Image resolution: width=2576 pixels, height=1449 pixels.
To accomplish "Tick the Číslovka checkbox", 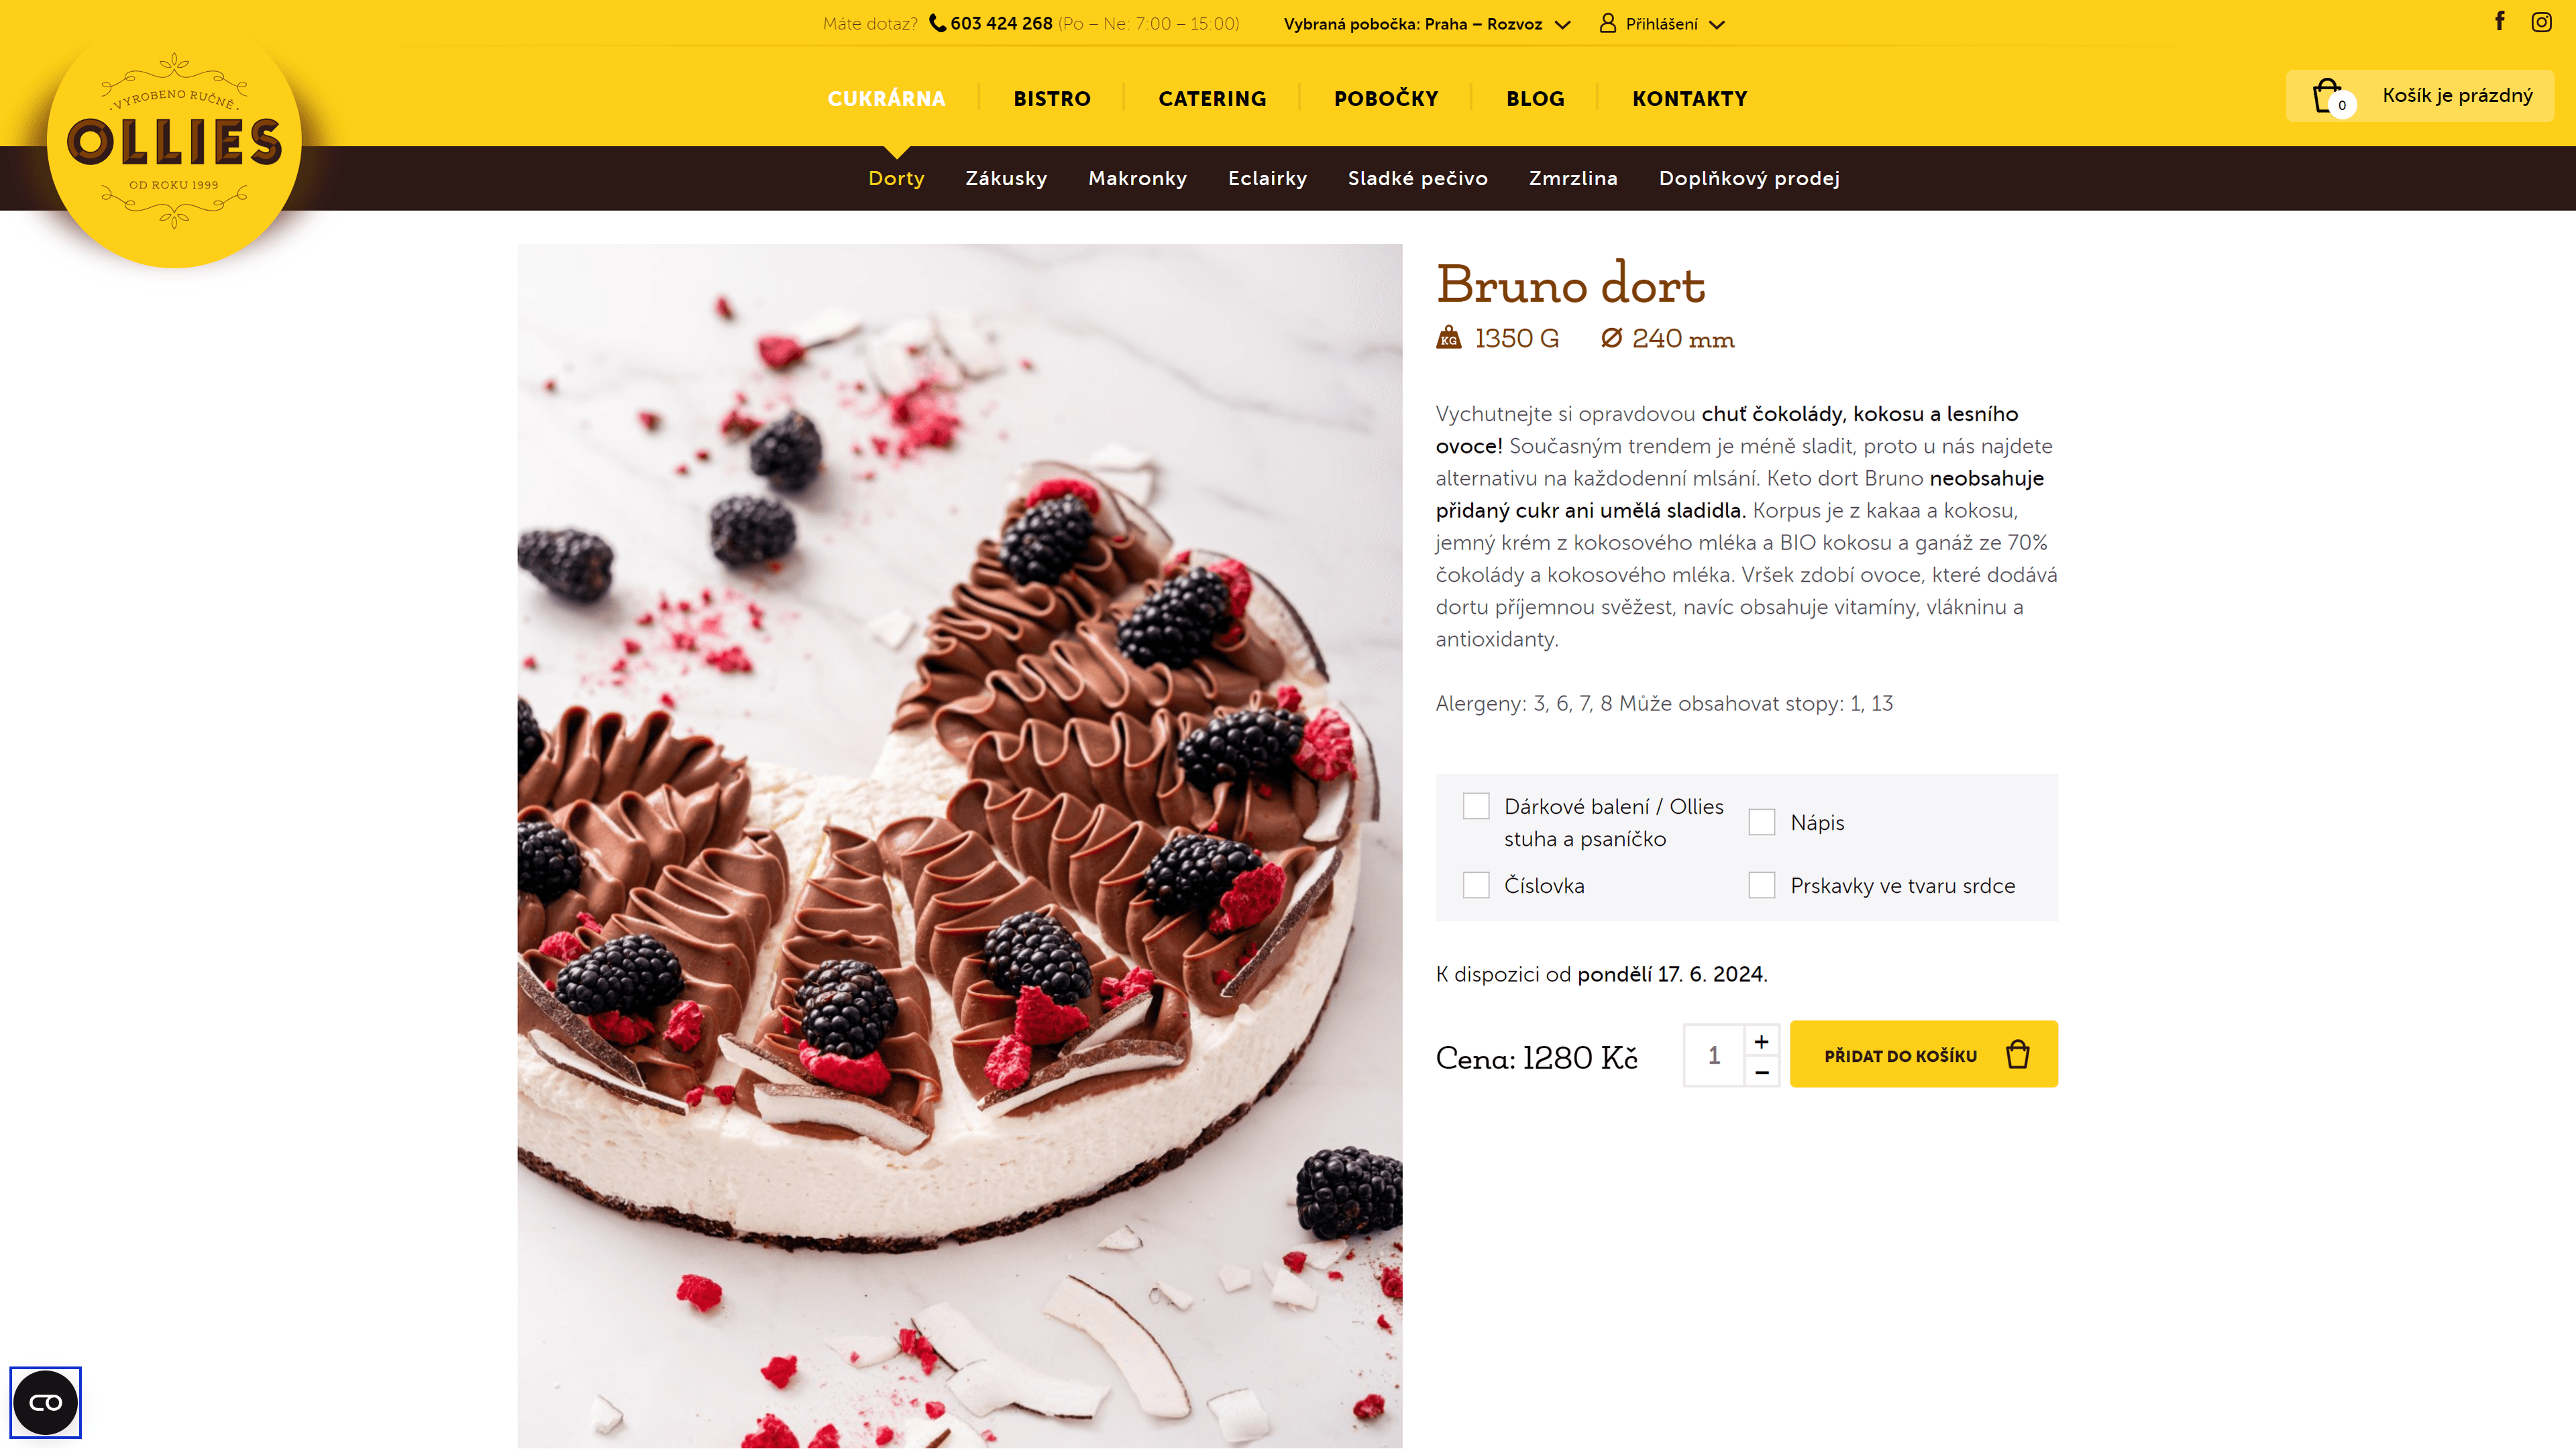I will [x=1476, y=885].
